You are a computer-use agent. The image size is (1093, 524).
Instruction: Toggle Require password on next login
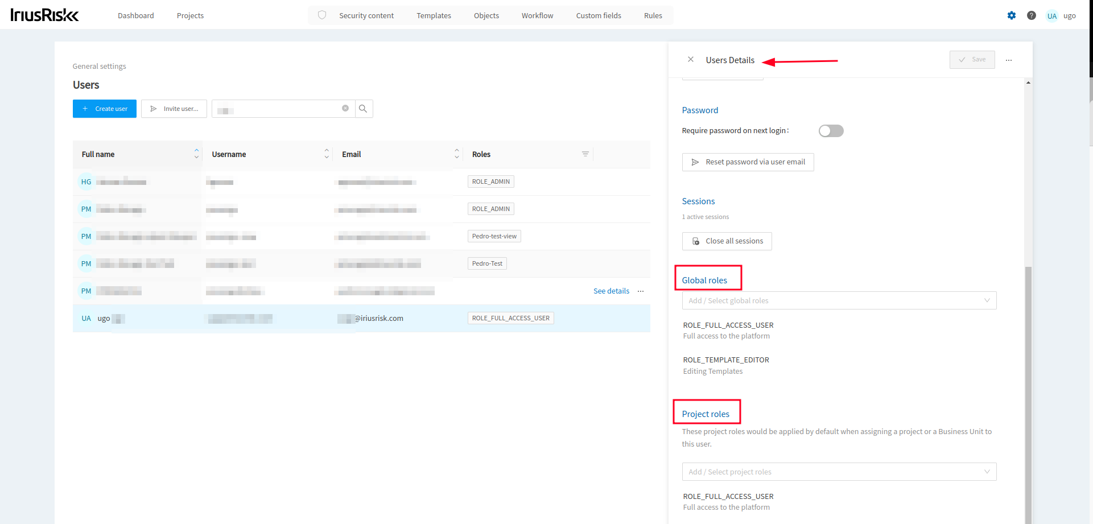click(831, 131)
